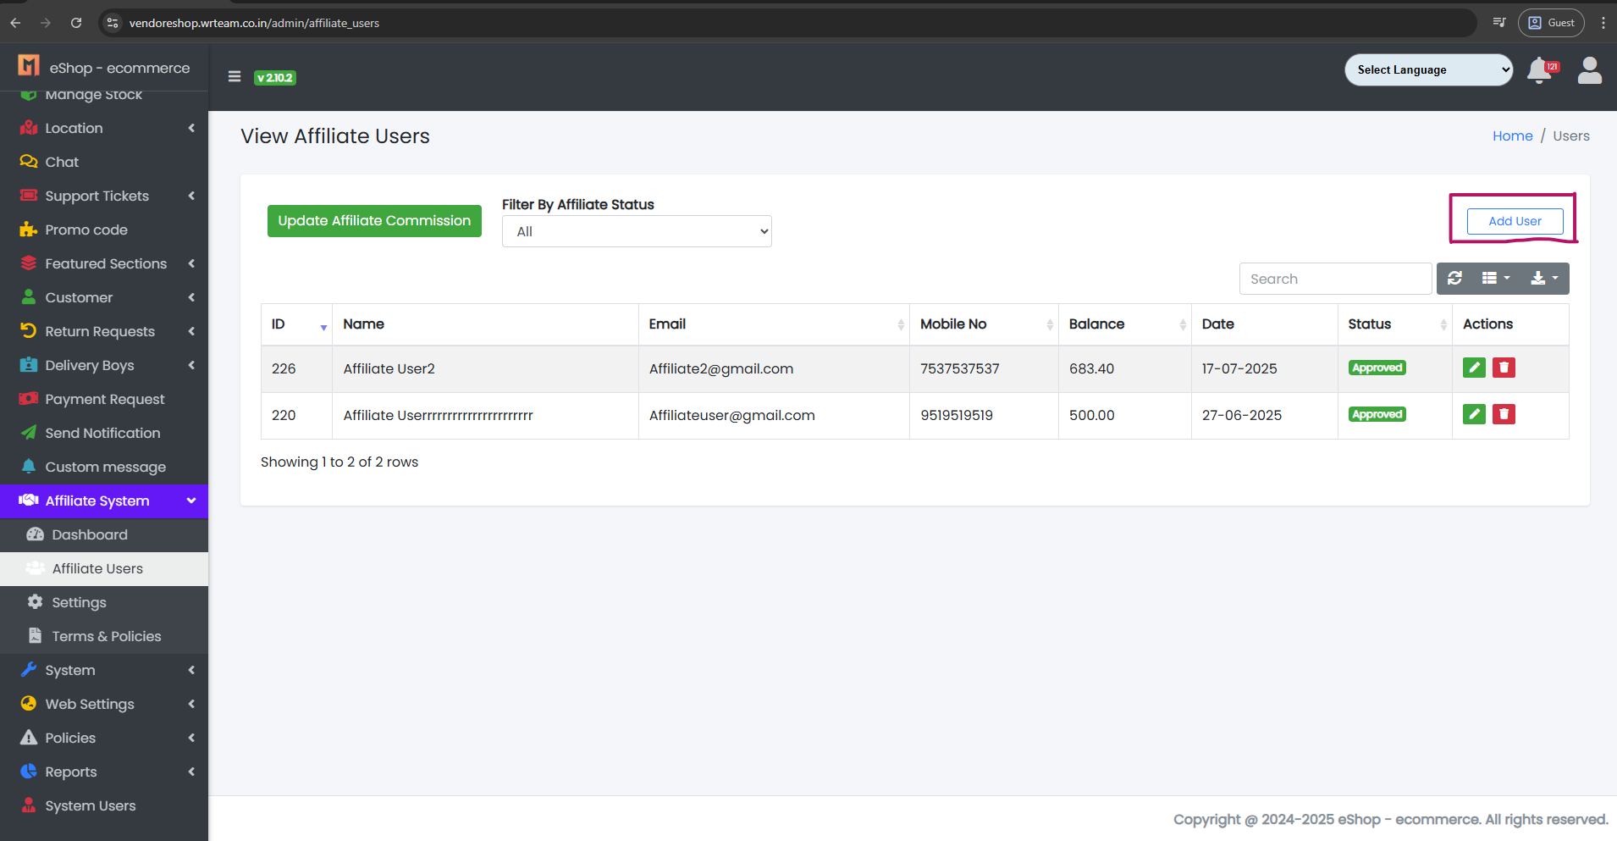Sort table by Status column header
Screen dimensions: 1617x841
coord(1394,324)
